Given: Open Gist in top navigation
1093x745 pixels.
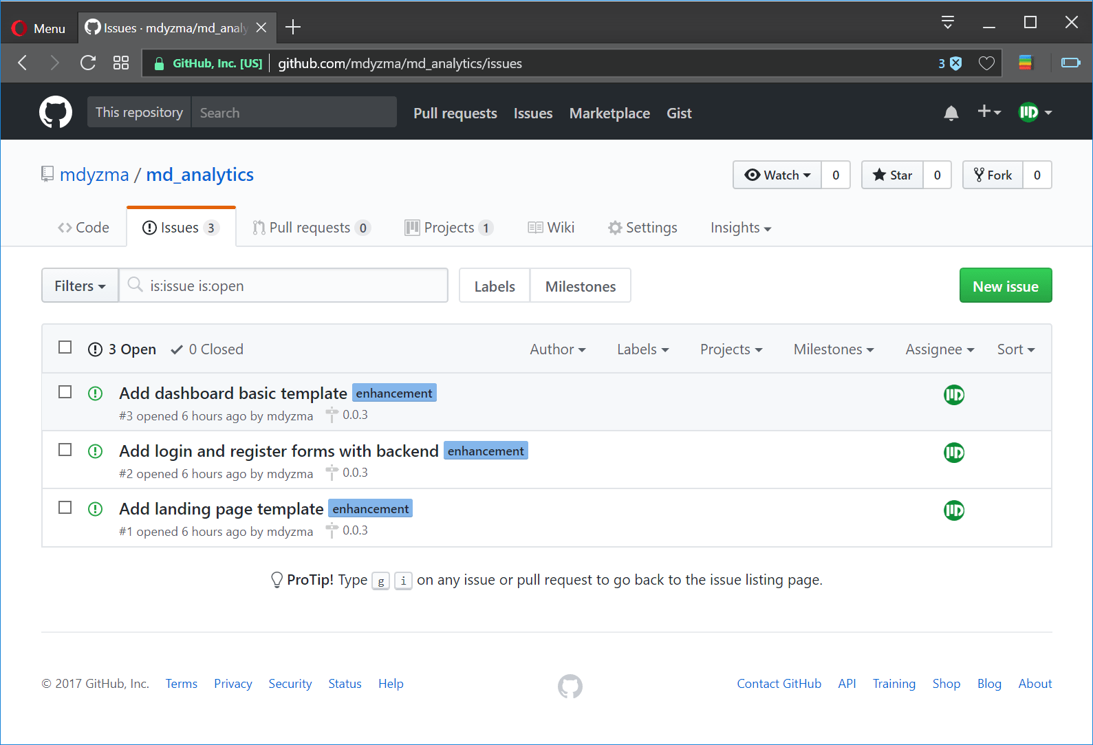Looking at the screenshot, I should pos(679,114).
